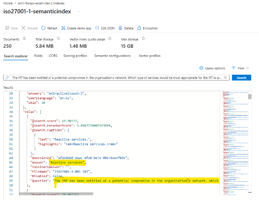Click the Save disk icon
Viewport: 259px width, 200px height.
click(7, 28)
